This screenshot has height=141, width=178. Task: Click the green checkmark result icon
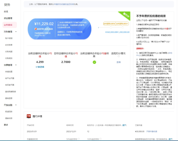pos(94,62)
